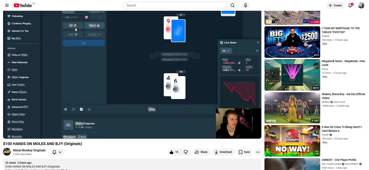Click 'It Was SO Close To Being Ours!!!' title
The height and width of the screenshot is (170, 369).
coord(342,129)
